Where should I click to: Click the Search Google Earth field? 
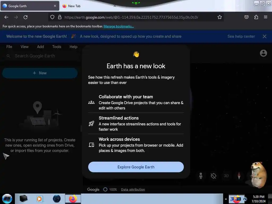coord(41,56)
